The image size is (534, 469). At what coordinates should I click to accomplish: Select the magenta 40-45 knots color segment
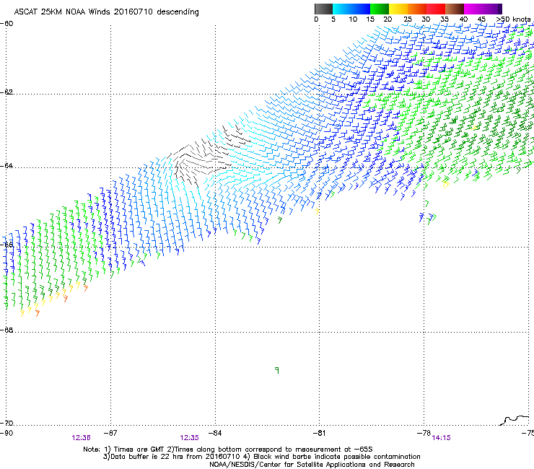pos(473,9)
